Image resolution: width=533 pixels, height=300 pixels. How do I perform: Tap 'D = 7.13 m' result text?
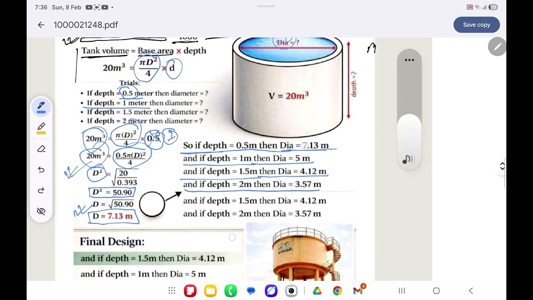pos(112,216)
